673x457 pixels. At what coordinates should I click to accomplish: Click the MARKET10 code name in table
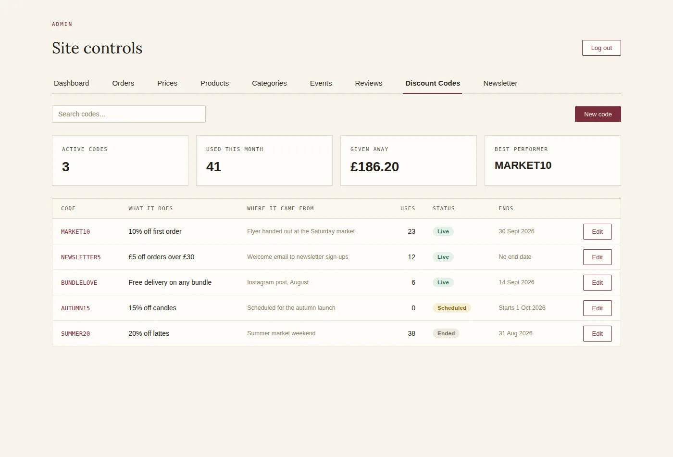pos(75,232)
